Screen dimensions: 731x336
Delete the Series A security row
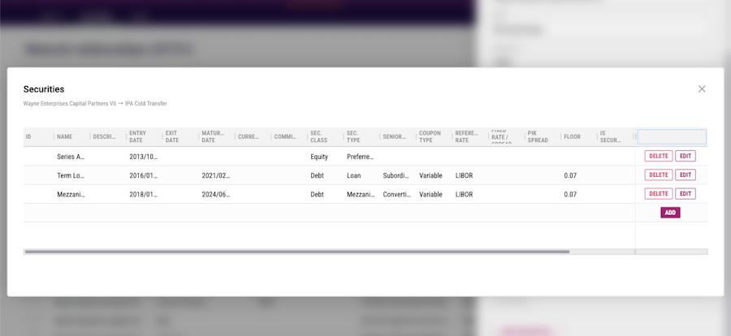point(659,156)
